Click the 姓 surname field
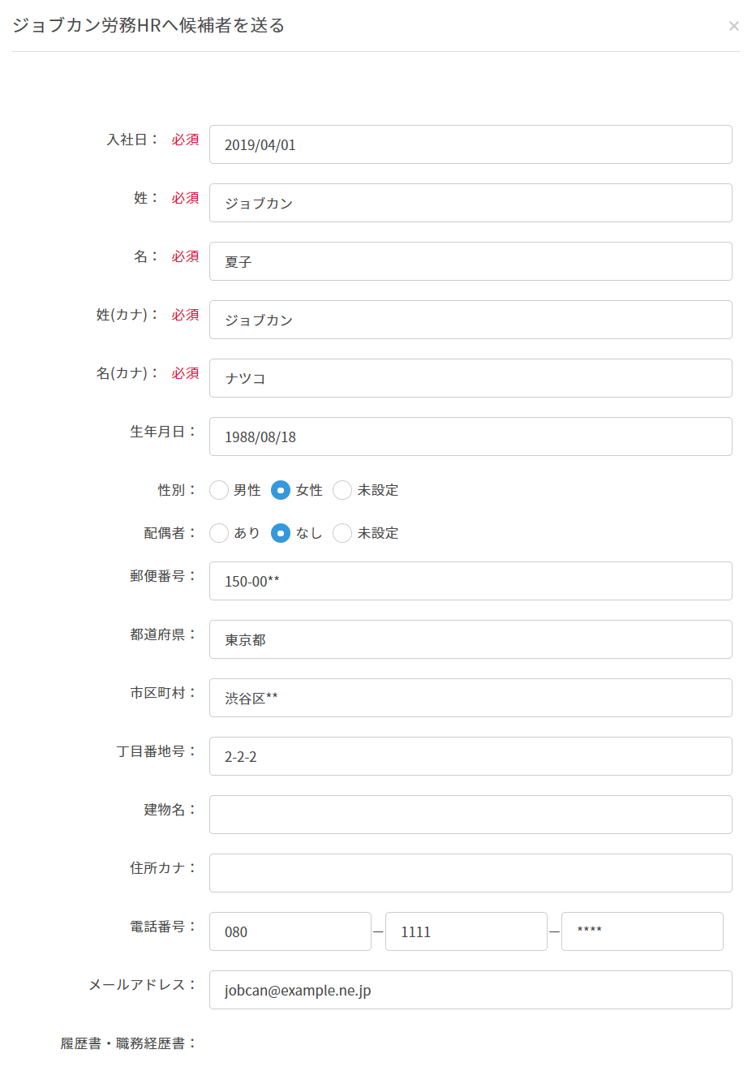This screenshot has width=752, height=1071. point(471,203)
